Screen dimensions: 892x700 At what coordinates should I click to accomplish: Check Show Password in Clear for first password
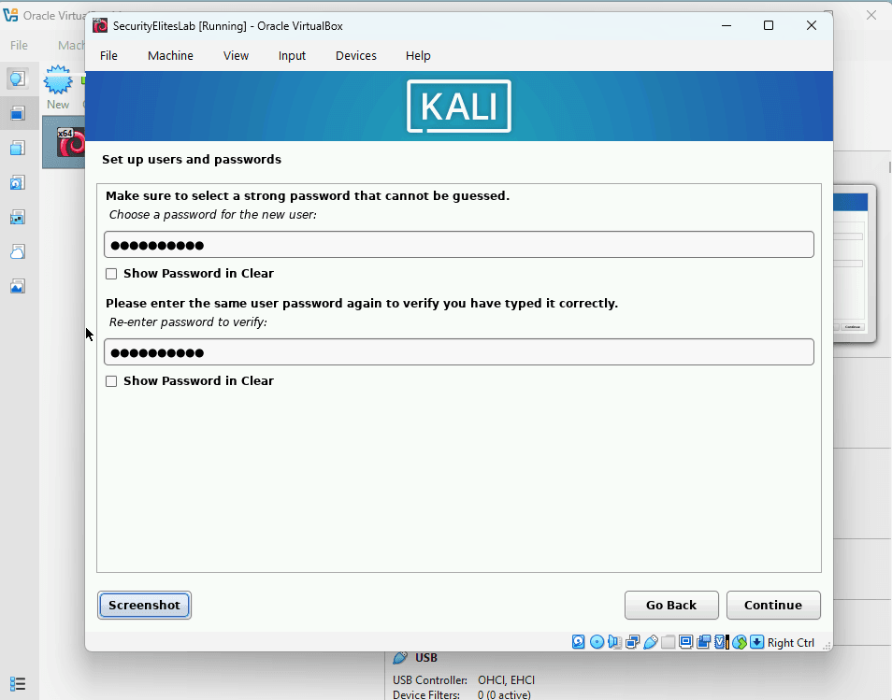click(111, 273)
